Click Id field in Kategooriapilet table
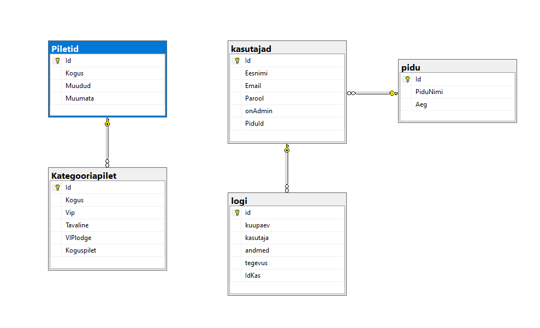The width and height of the screenshot is (540, 328). (x=108, y=188)
